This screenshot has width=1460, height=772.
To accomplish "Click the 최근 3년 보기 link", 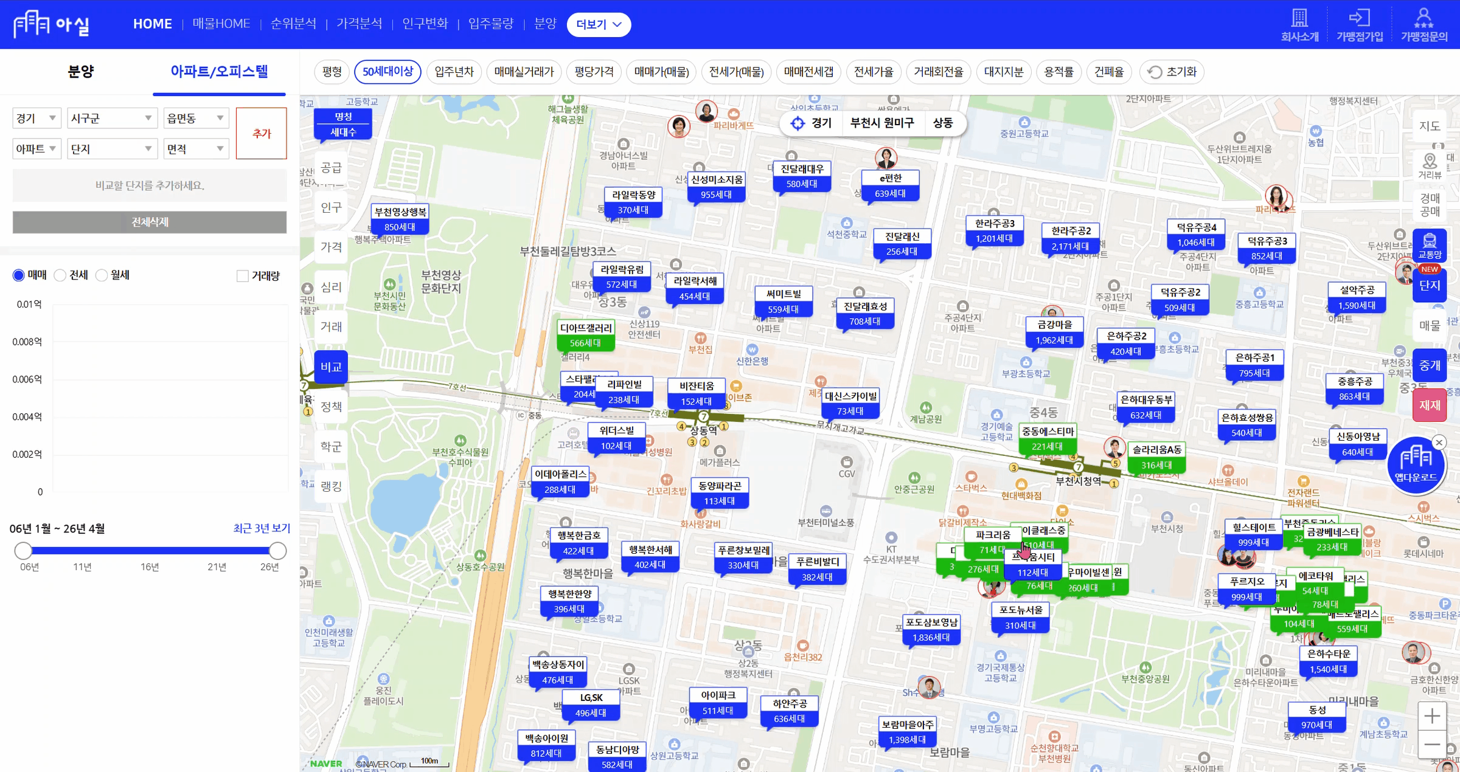I will click(x=262, y=528).
